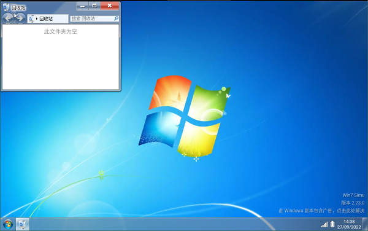
Task: Click the Recycle Bin taskbar button
Action: tap(23, 224)
